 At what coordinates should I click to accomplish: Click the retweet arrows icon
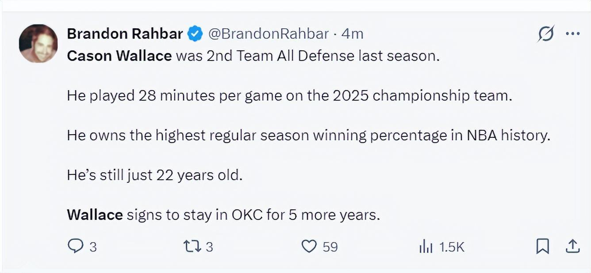[192, 246]
